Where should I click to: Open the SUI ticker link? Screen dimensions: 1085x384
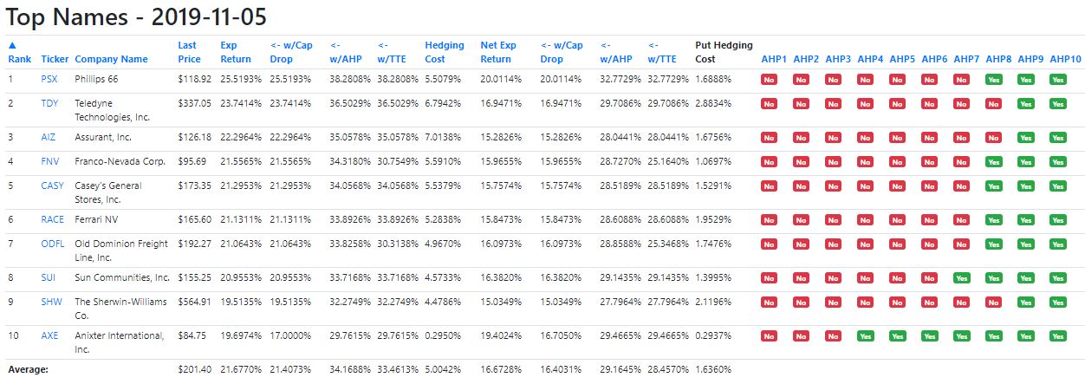[x=49, y=277]
